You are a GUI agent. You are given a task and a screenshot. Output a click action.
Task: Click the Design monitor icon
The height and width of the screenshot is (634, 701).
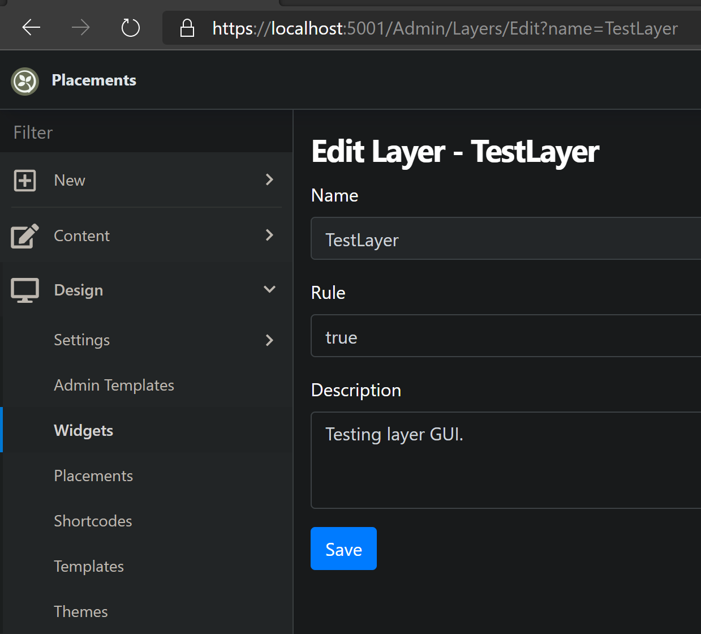point(24,289)
